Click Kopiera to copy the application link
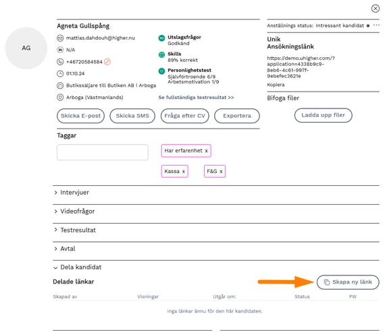The width and height of the screenshot is (387, 332). (x=276, y=85)
